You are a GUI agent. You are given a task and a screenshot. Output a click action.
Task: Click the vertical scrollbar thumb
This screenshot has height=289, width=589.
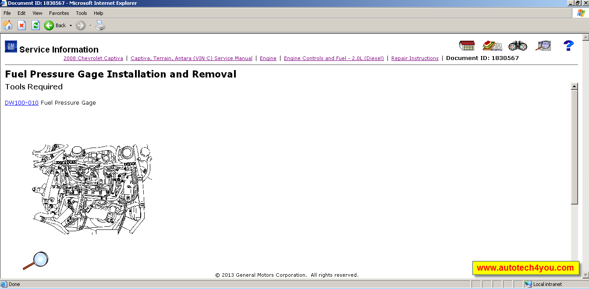(575, 147)
